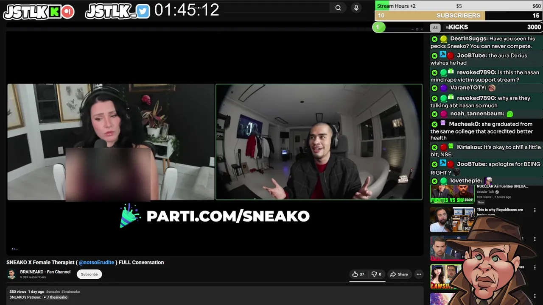Open the bearded man with headphones thumbnail

pos(452,219)
